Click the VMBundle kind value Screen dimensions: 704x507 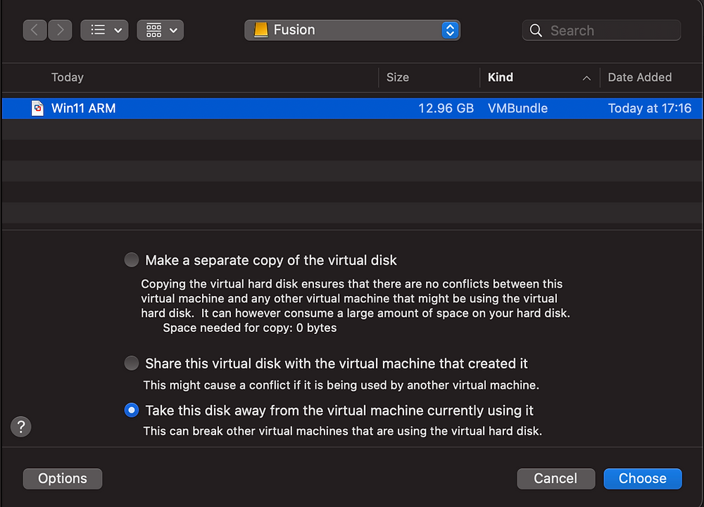pos(517,108)
